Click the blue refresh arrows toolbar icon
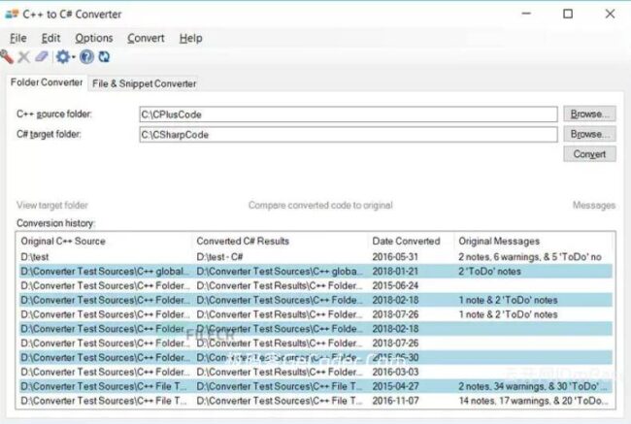631x424 pixels. point(104,56)
